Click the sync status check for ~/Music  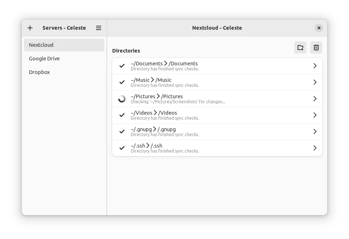click(122, 82)
